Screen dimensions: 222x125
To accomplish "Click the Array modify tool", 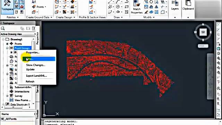I will click(x=156, y=12).
